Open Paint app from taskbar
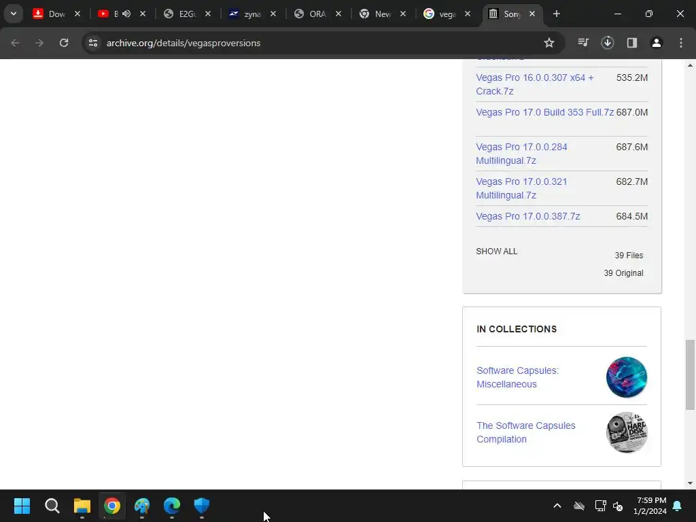Screen dimensions: 696x522 pyautogui.click(x=142, y=506)
